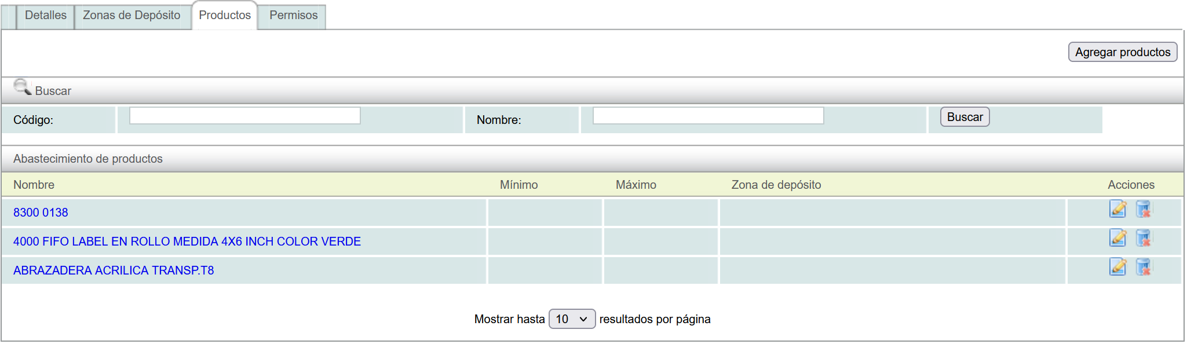Click the Nombre column header
1187x344 pixels.
point(34,185)
